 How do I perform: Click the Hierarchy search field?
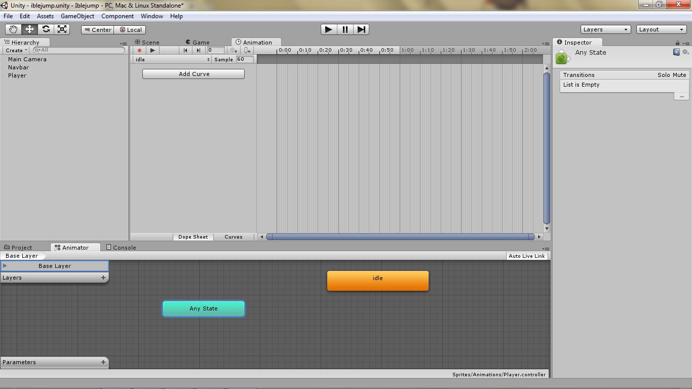pos(79,50)
